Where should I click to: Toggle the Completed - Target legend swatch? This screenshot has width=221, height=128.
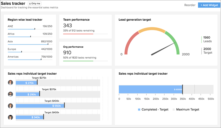139,109
